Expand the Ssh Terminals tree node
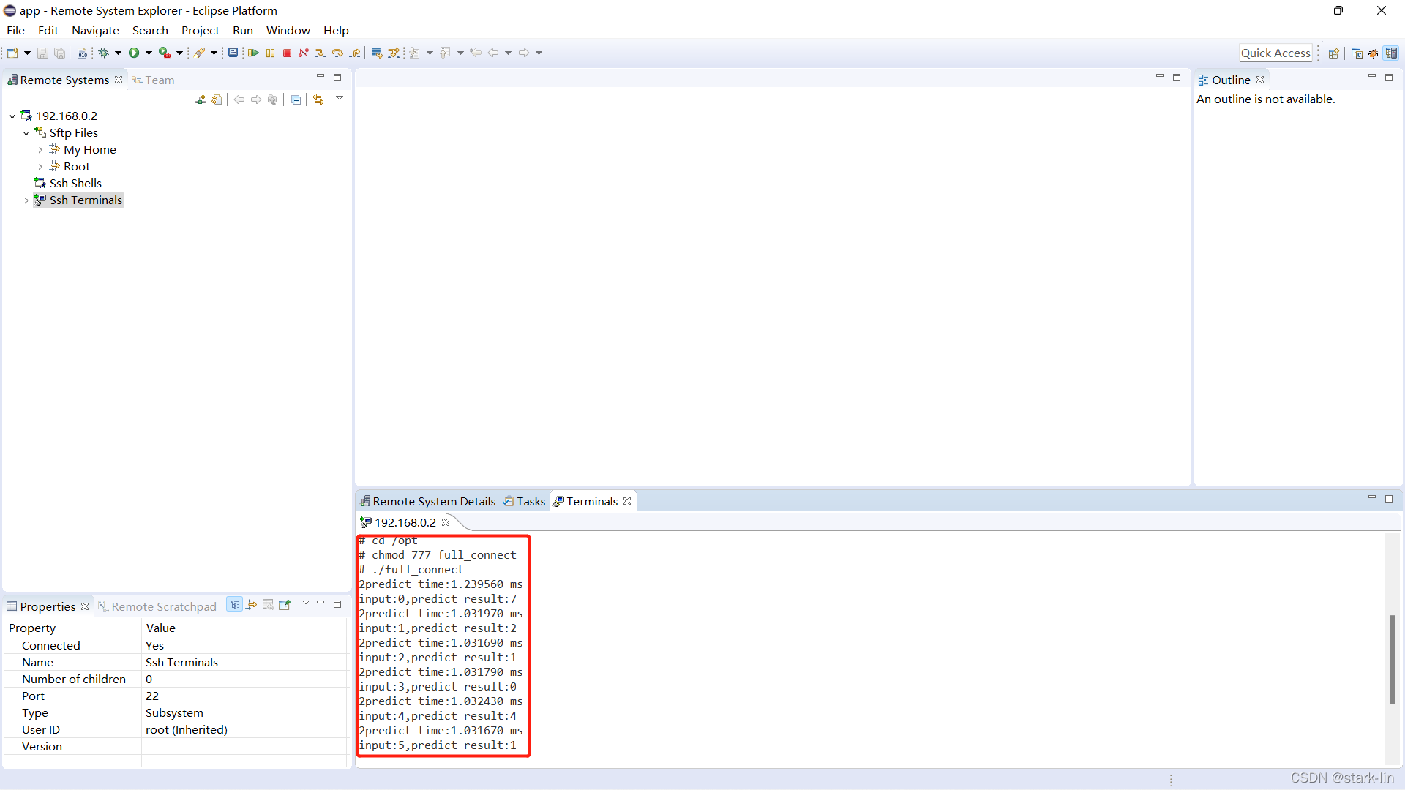 tap(26, 200)
